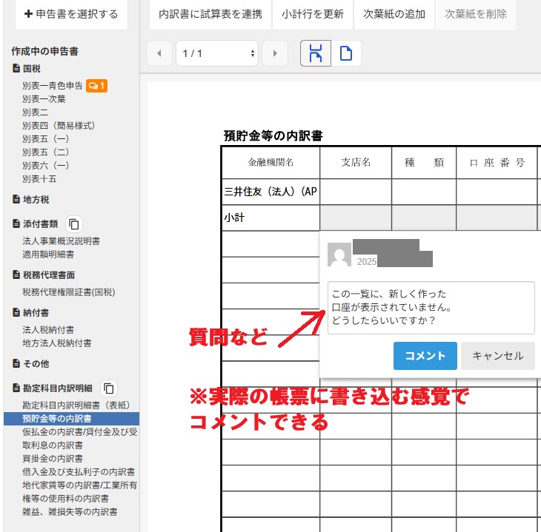The width and height of the screenshot is (541, 532).
Task: Select the single page view icon
Action: pyautogui.click(x=345, y=53)
